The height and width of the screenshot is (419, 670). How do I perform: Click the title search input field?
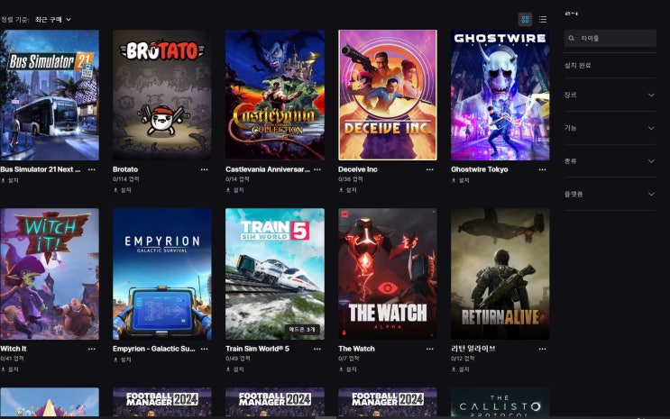click(610, 39)
